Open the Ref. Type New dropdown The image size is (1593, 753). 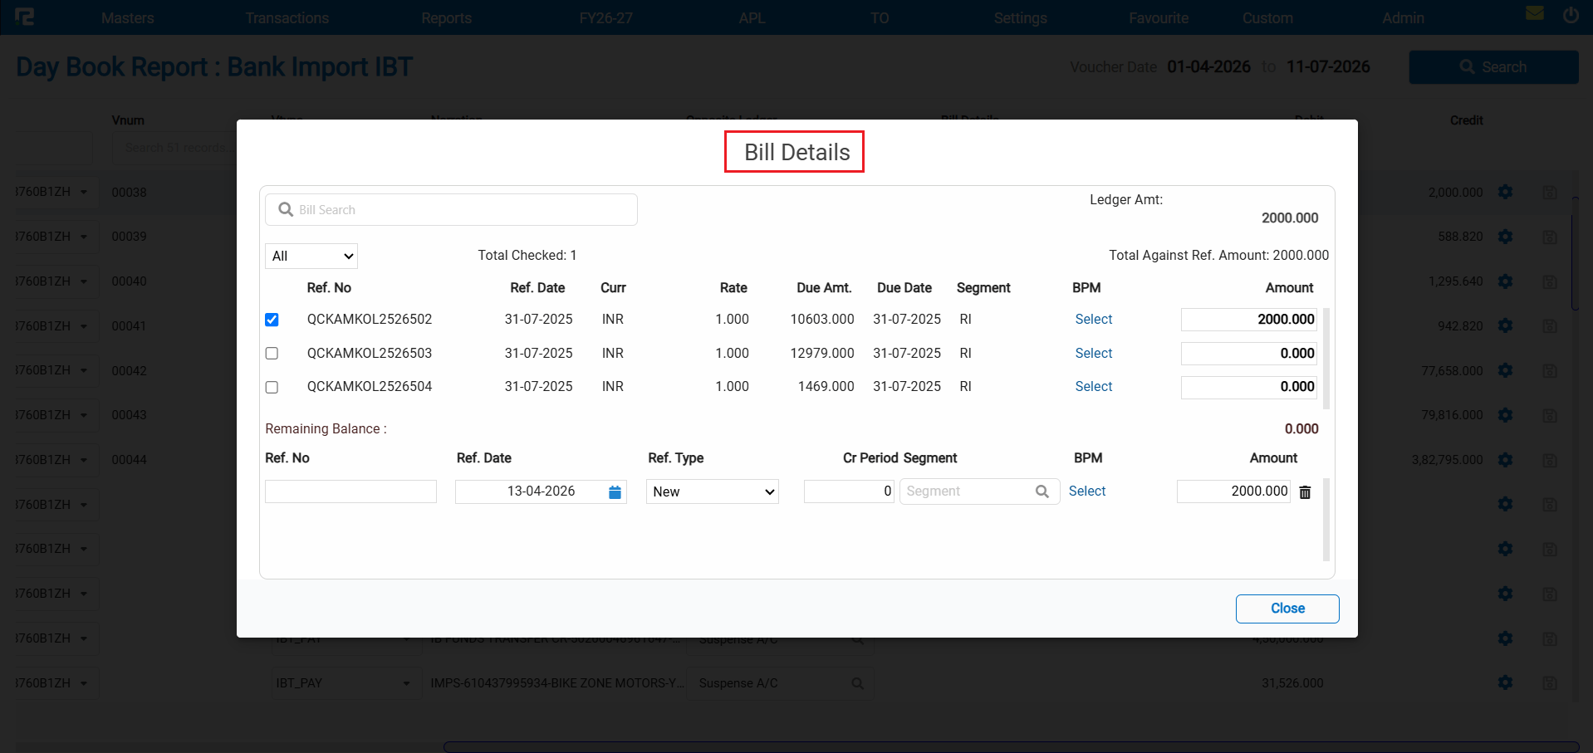713,491
